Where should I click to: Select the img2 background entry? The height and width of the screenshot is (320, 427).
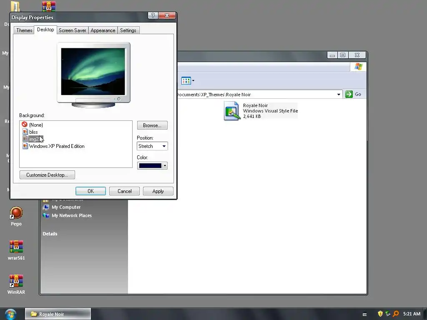[34, 139]
